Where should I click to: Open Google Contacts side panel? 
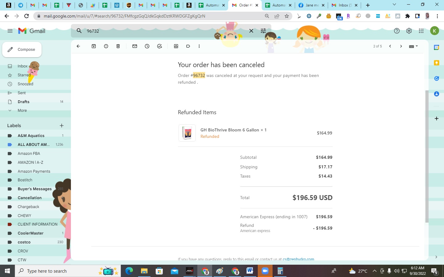[436, 94]
